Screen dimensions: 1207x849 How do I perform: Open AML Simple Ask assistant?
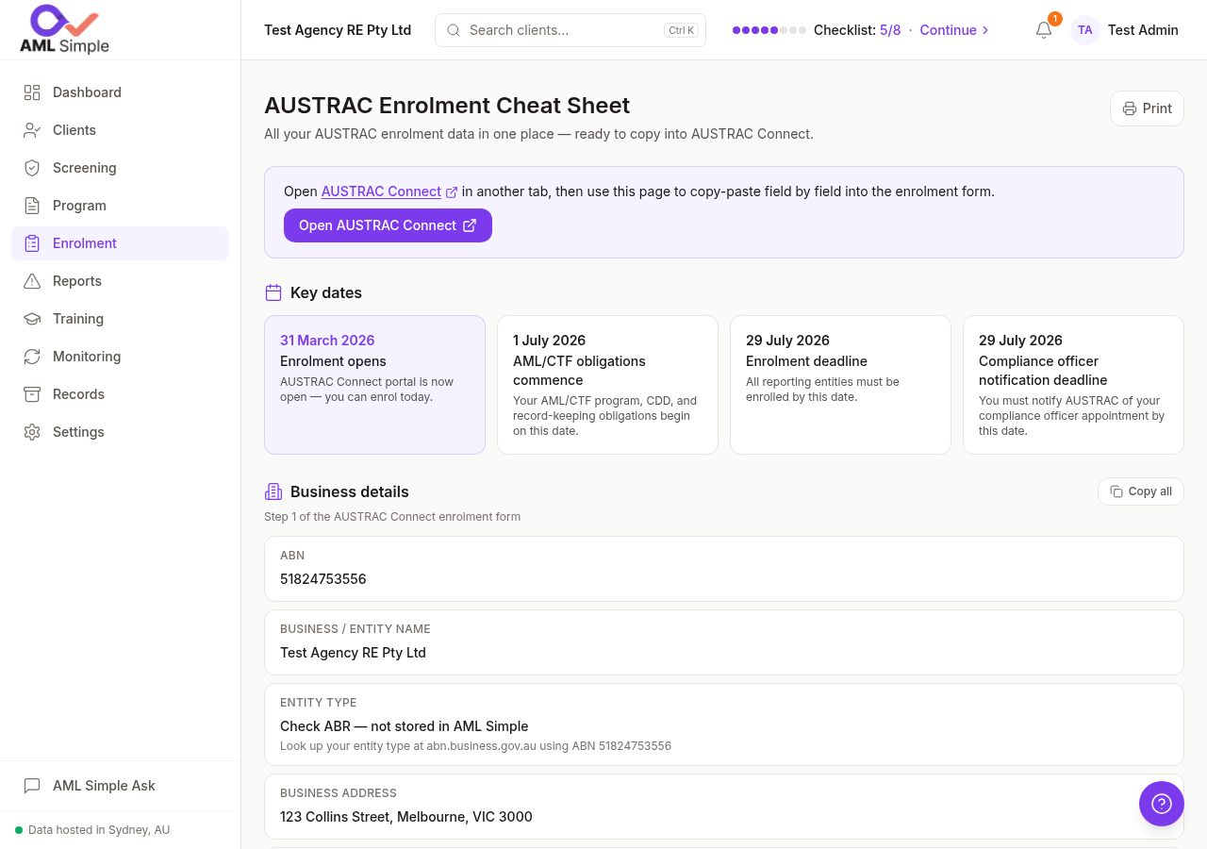point(120,786)
